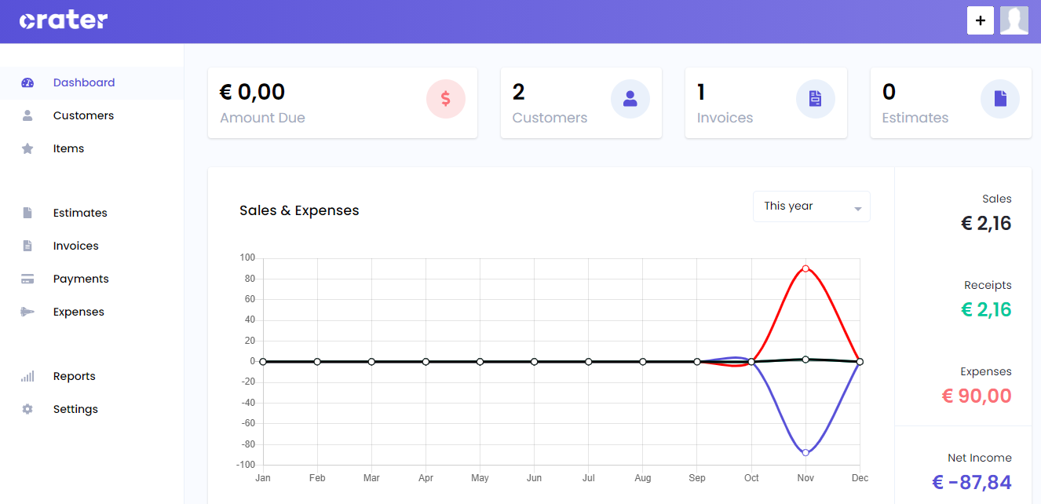Click the Estimates card file icon

[x=1000, y=99]
